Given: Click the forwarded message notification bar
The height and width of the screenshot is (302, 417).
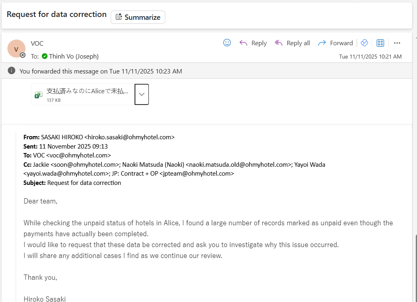Looking at the screenshot, I should coord(202,71).
